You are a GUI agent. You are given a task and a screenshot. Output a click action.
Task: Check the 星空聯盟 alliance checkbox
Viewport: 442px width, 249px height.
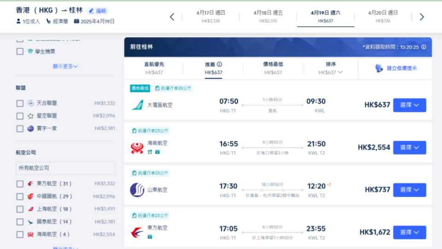[20, 116]
